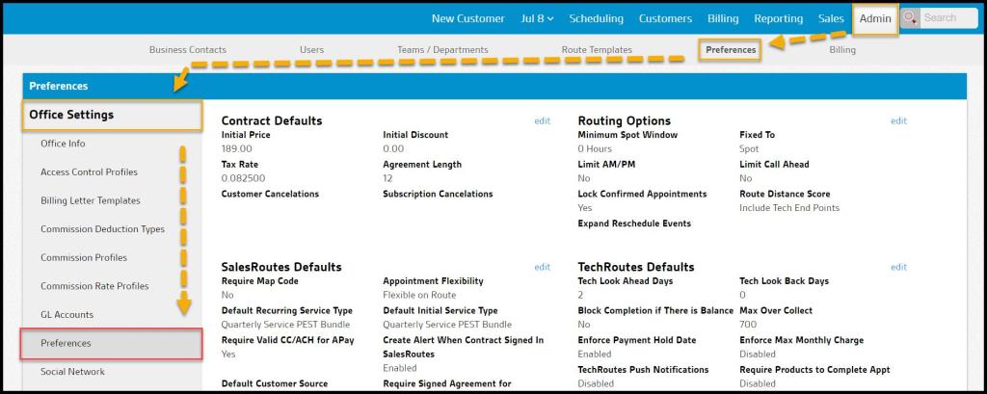Open GL Accounts in sidebar
Image resolution: width=987 pixels, height=394 pixels.
67,315
